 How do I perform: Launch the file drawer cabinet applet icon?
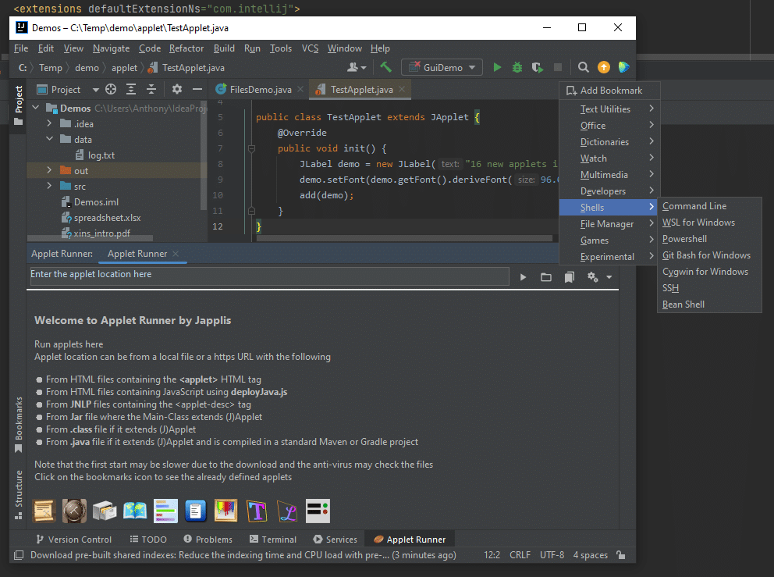click(104, 511)
